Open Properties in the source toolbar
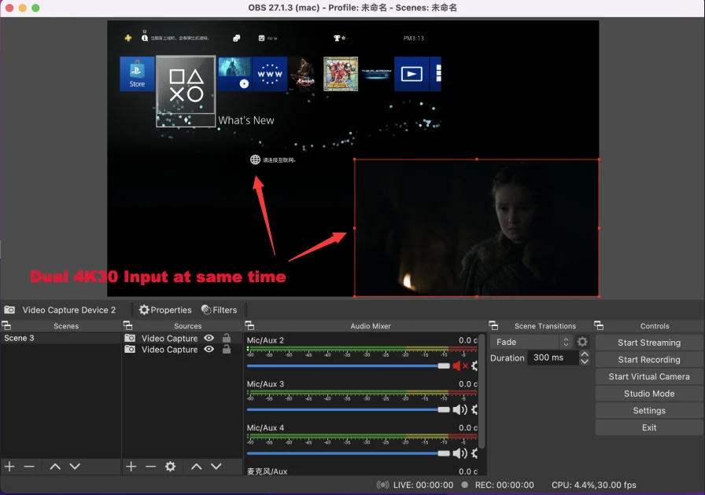The height and width of the screenshot is (495, 705). point(165,310)
